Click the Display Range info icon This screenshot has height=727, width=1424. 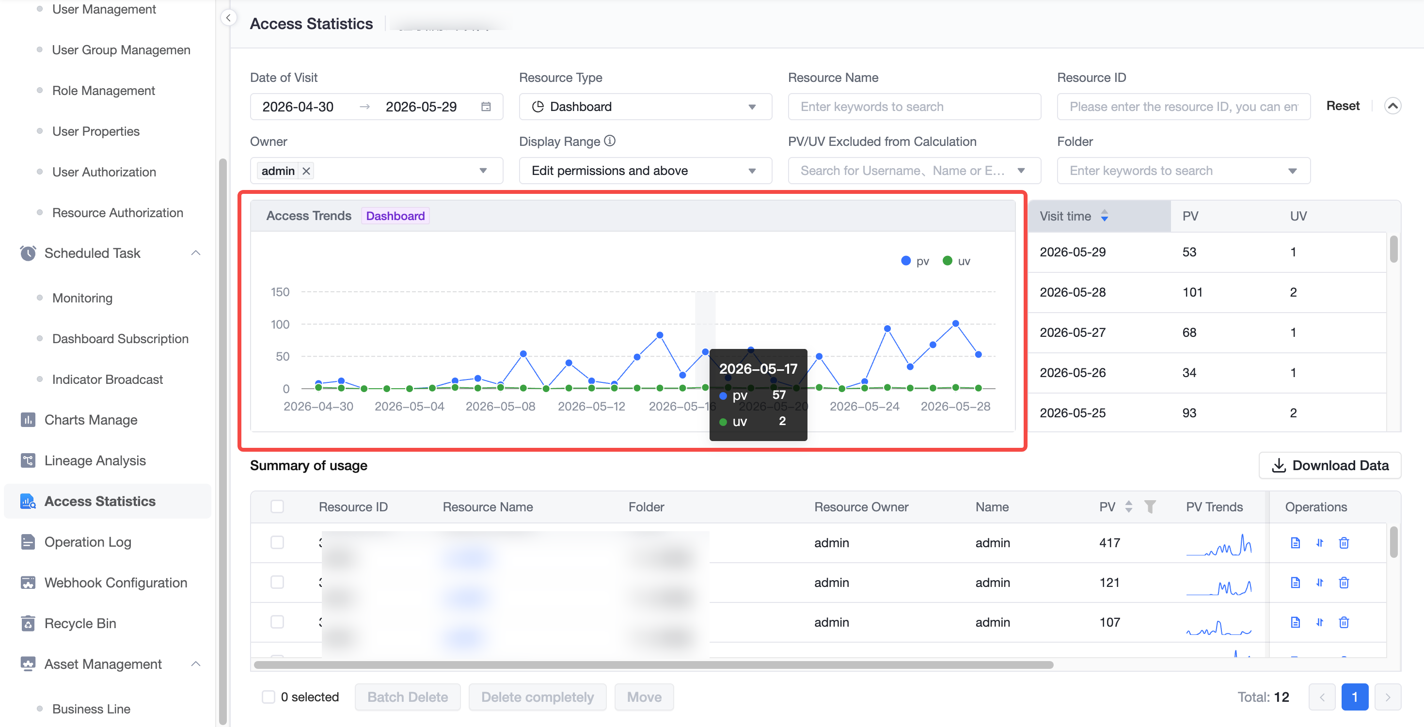point(610,141)
